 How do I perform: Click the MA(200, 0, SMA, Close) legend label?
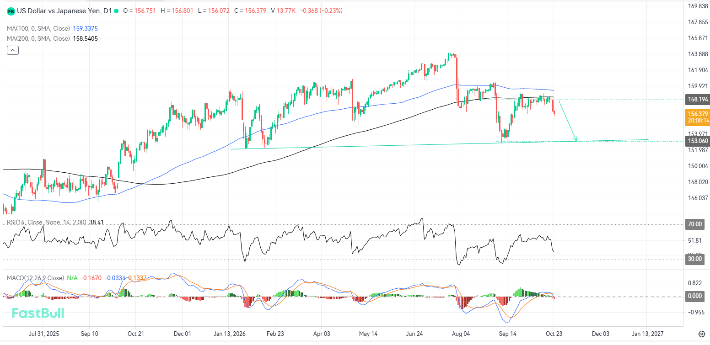[x=39, y=38]
